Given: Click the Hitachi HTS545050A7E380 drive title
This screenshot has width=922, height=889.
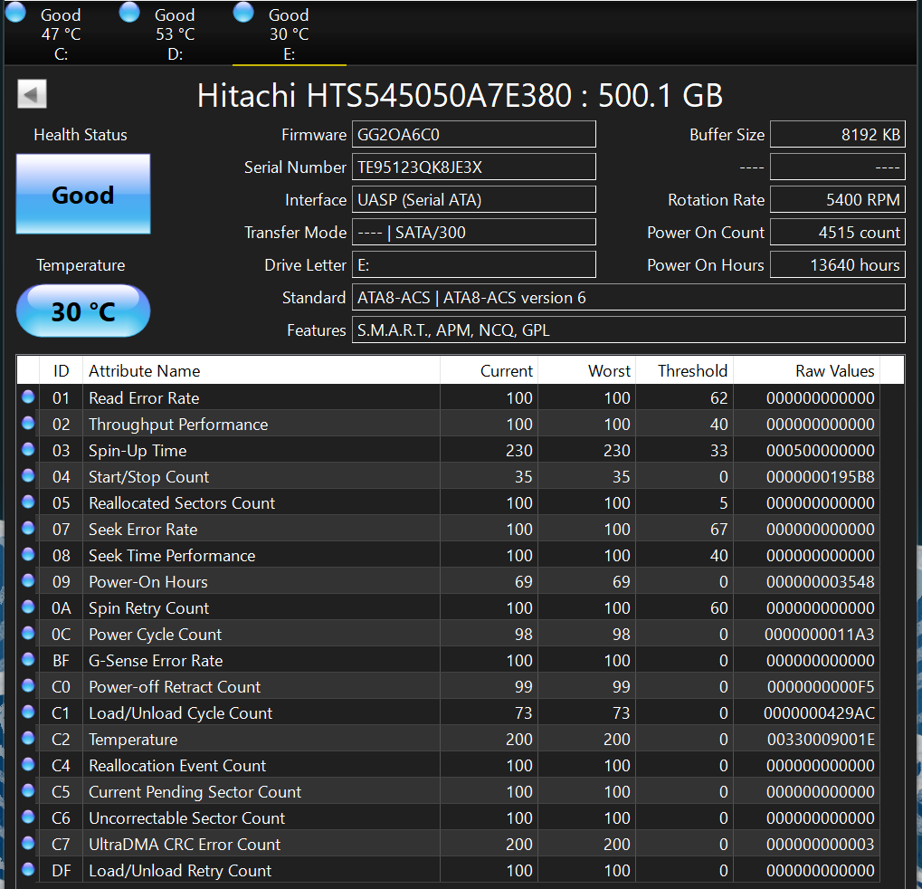Looking at the screenshot, I should [460, 95].
